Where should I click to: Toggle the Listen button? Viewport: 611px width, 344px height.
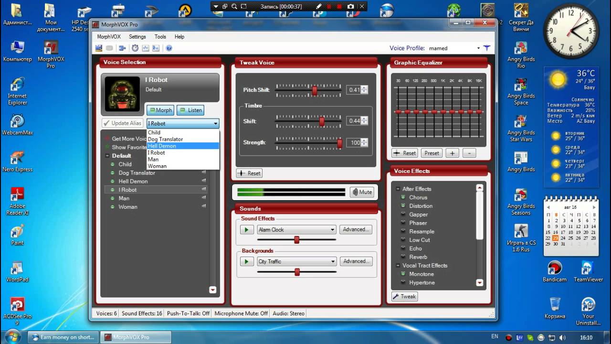(x=190, y=110)
